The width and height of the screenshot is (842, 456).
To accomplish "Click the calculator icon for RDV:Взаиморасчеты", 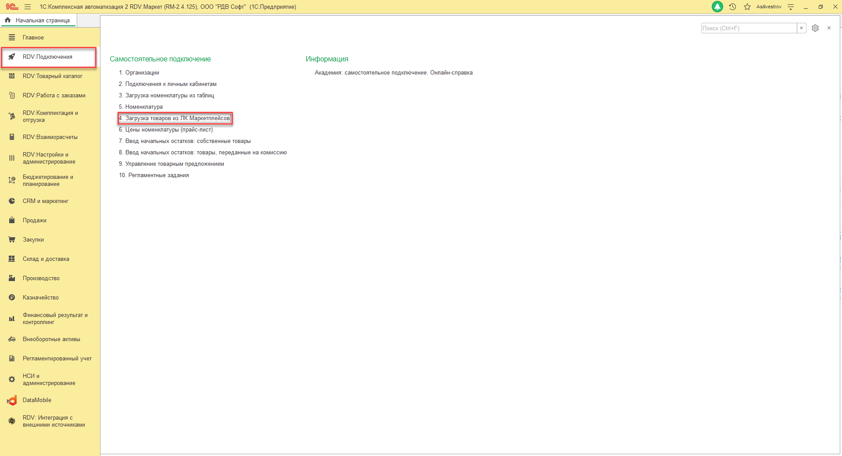I will pyautogui.click(x=12, y=137).
